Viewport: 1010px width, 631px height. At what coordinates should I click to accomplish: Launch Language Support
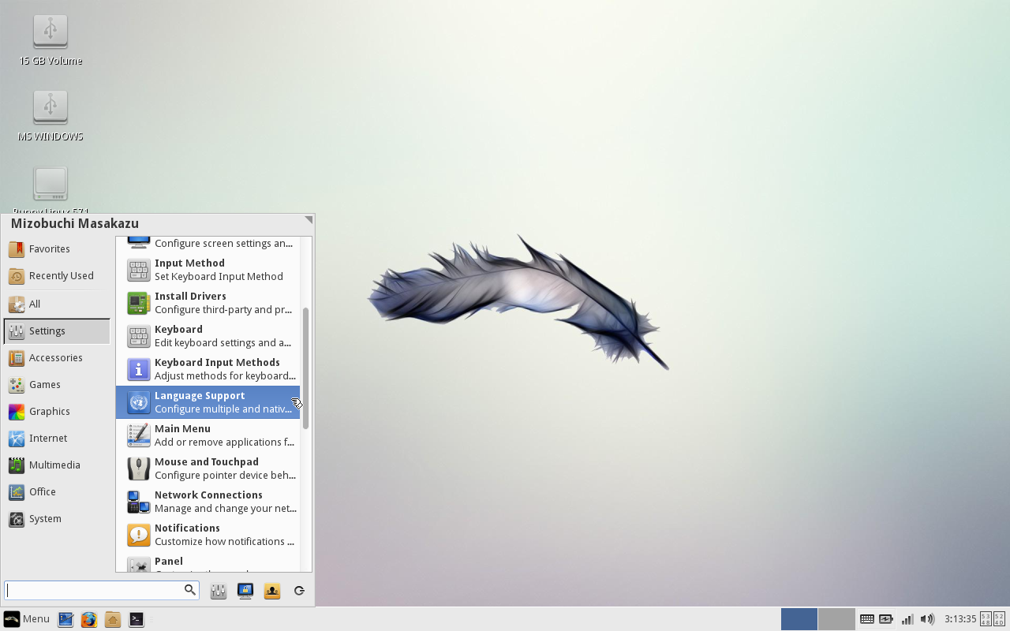click(208, 402)
